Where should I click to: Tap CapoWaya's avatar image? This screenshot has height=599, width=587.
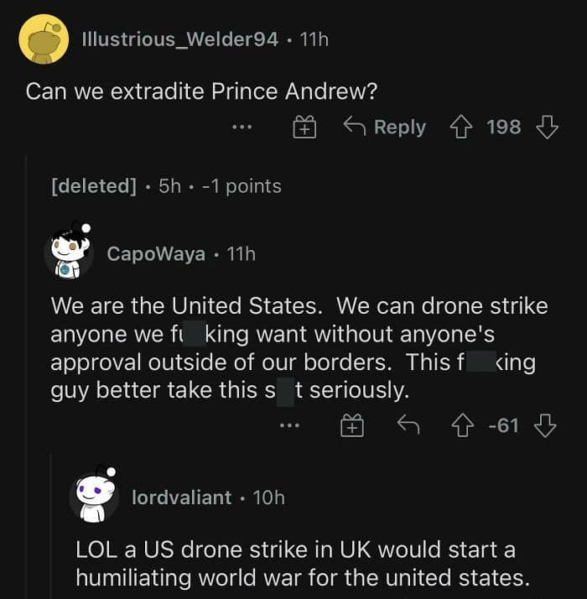pyautogui.click(x=70, y=249)
